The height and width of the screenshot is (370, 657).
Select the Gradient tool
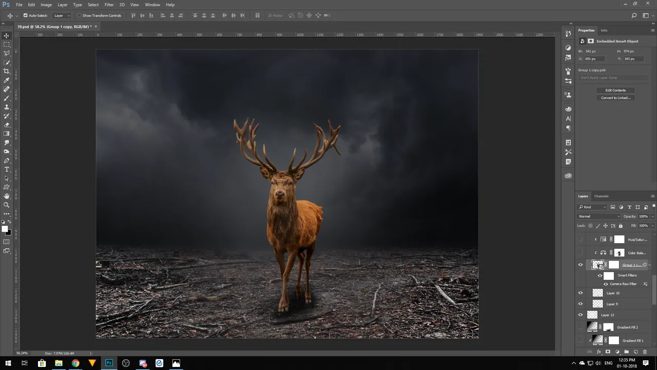[x=7, y=134]
